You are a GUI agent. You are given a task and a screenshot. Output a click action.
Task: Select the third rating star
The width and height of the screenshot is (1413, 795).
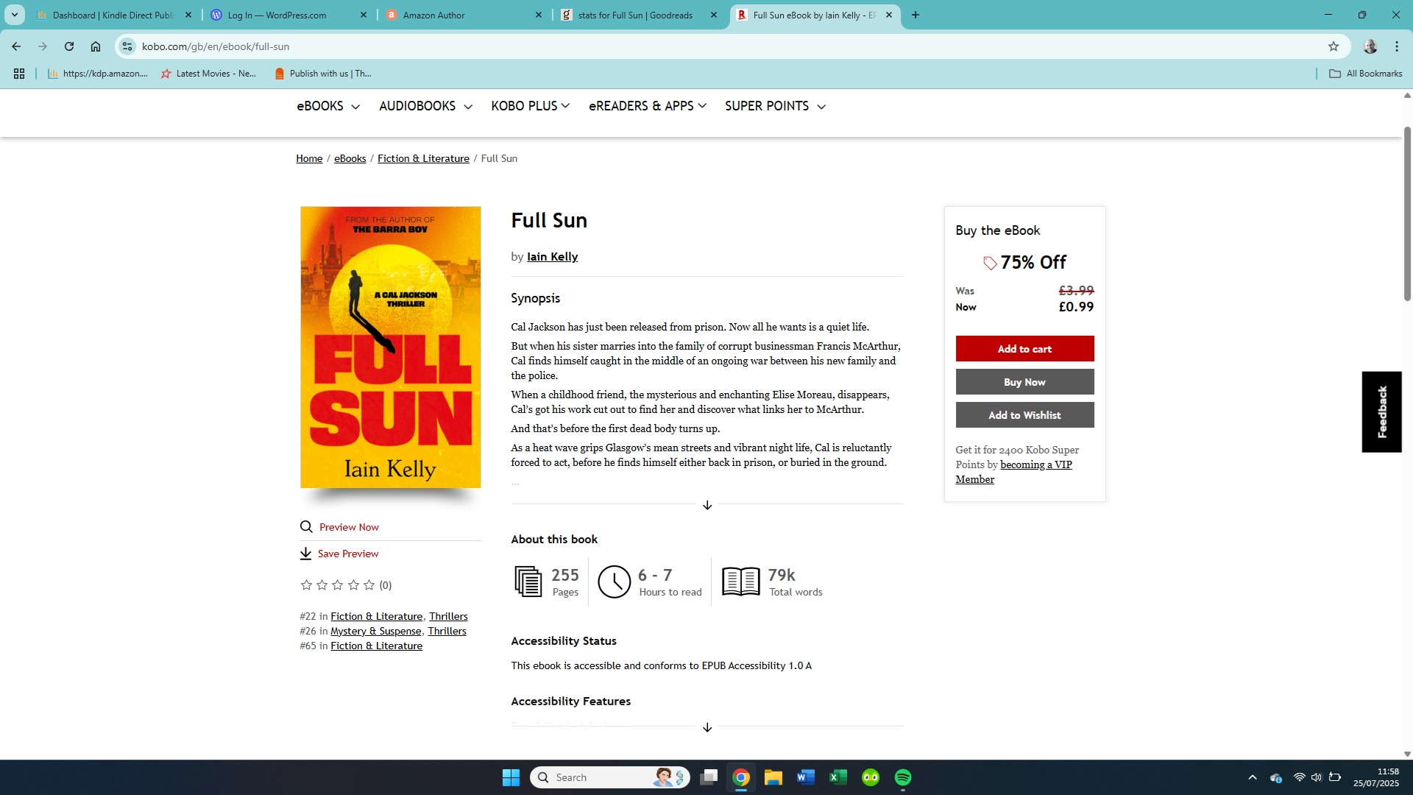(x=338, y=585)
